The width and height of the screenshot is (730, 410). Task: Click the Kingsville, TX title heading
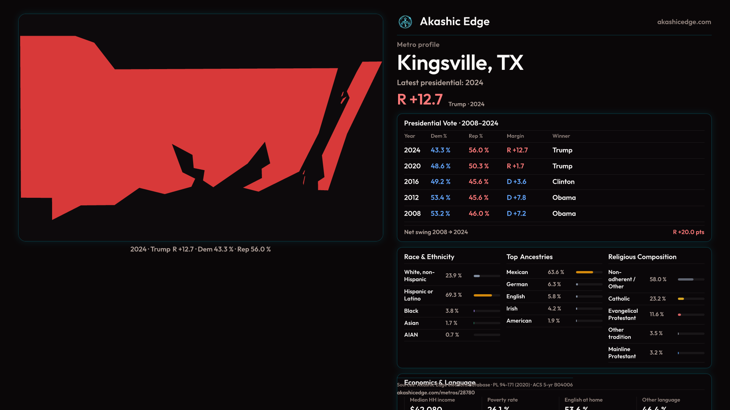pyautogui.click(x=460, y=63)
